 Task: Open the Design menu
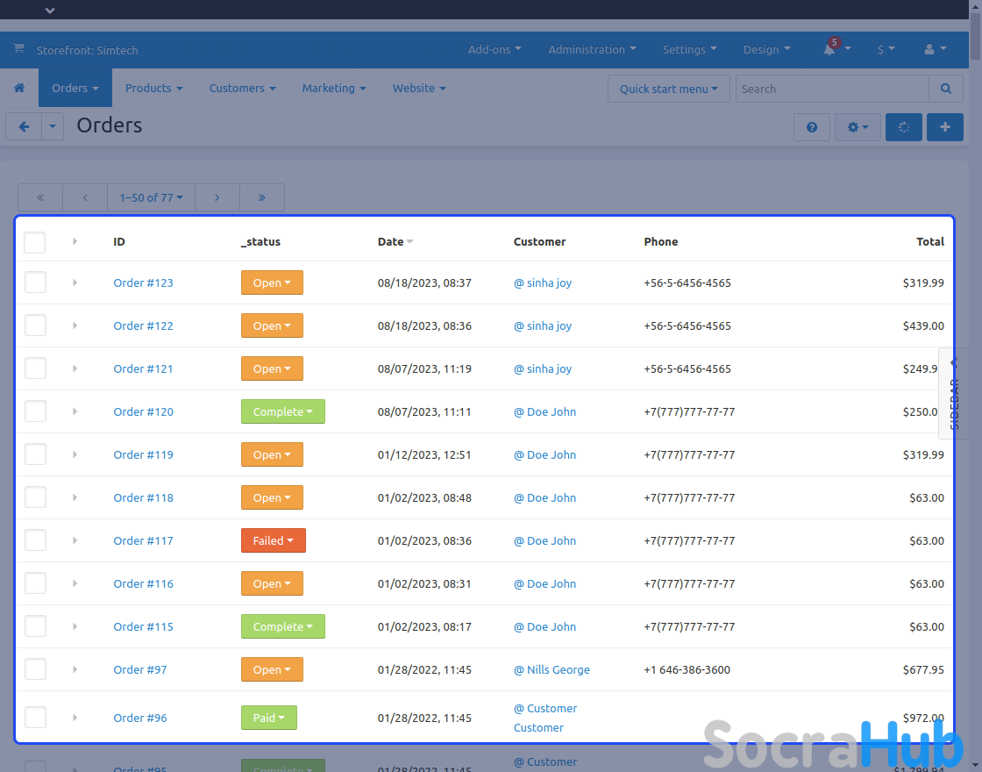click(766, 49)
